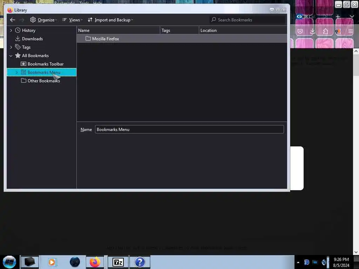
Task: Expand the Tags tree node
Action: click(11, 47)
